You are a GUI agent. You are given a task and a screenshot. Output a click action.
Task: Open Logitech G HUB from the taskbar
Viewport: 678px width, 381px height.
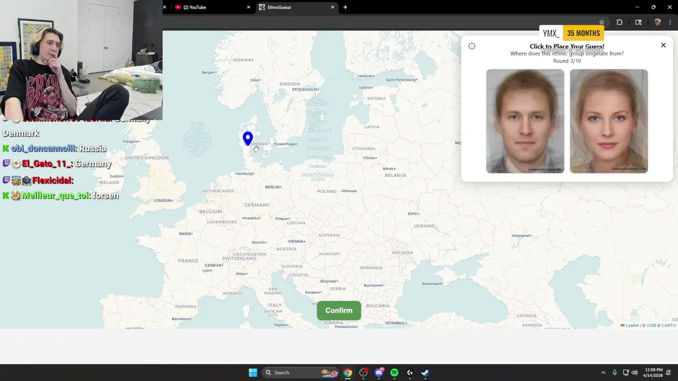409,373
